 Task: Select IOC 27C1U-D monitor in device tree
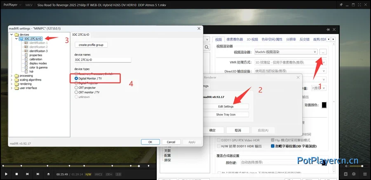pos(33,39)
